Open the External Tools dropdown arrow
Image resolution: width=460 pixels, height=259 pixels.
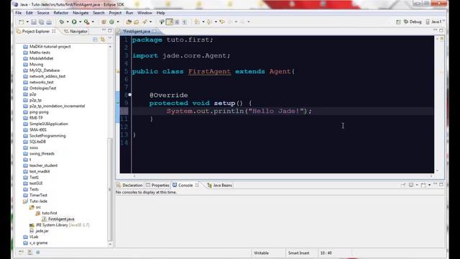coord(93,22)
